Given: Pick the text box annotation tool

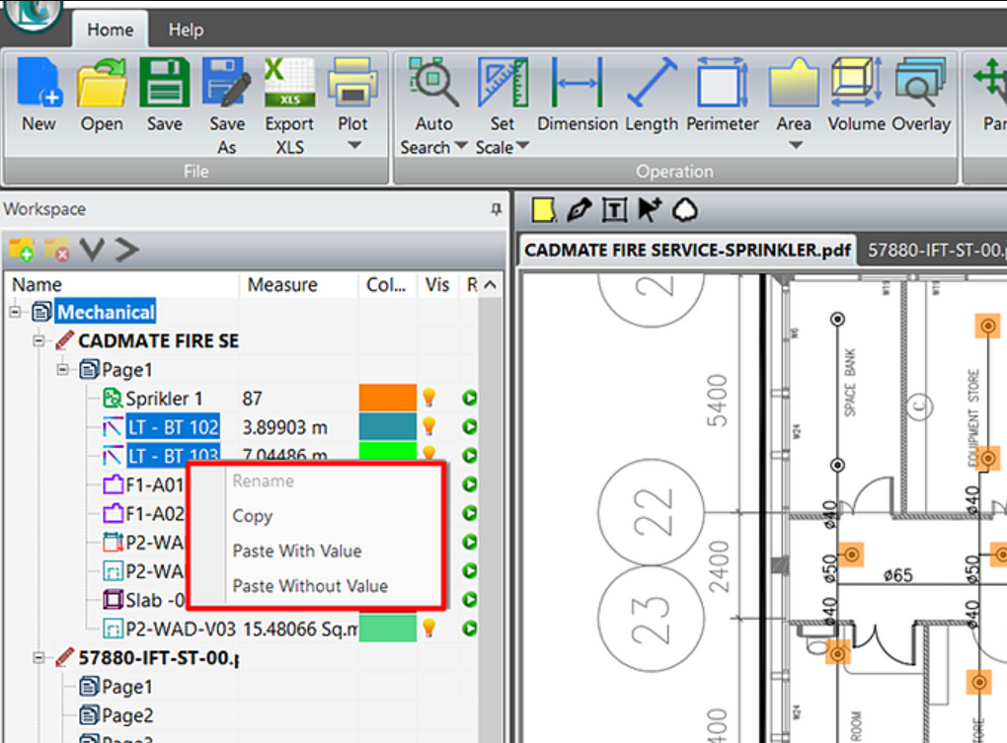Looking at the screenshot, I should point(613,209).
